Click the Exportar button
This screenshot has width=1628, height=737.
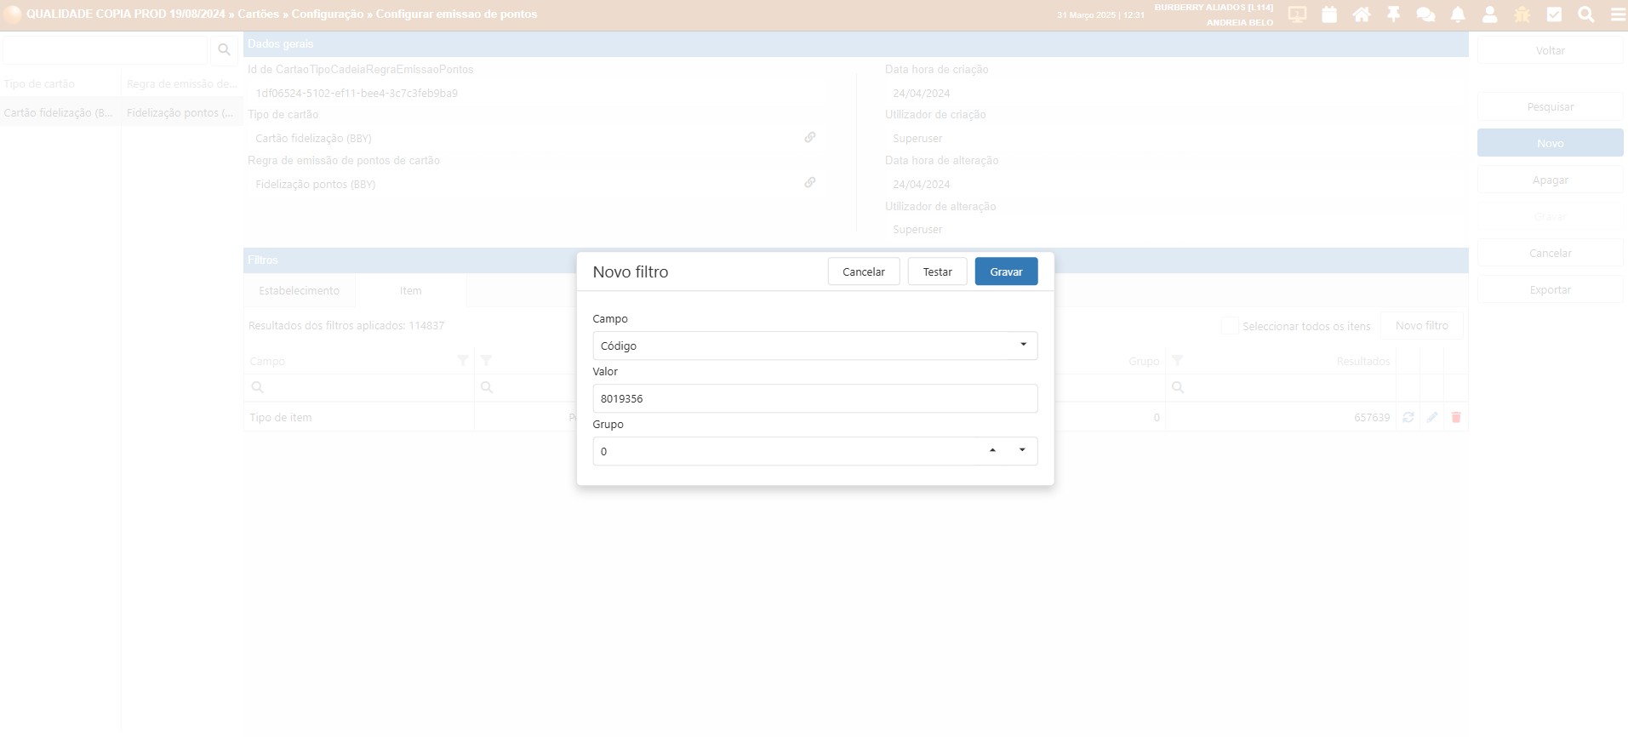(1551, 289)
